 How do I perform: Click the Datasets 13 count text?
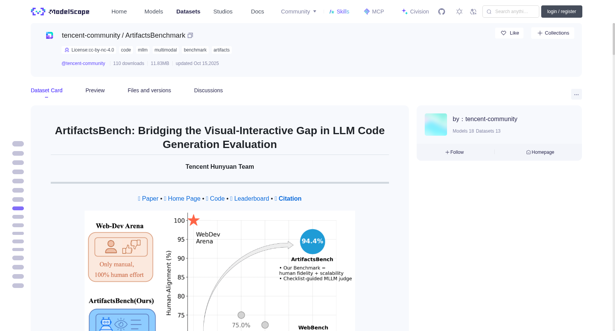(x=488, y=131)
